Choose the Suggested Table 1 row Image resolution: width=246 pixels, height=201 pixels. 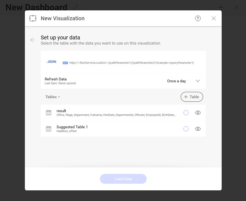pos(109,129)
